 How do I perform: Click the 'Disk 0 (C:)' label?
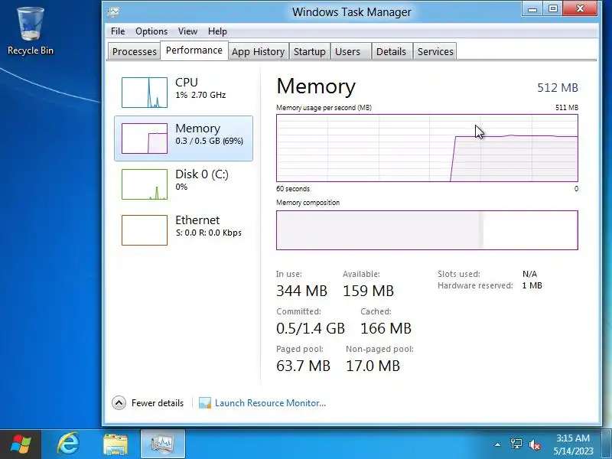pos(202,174)
